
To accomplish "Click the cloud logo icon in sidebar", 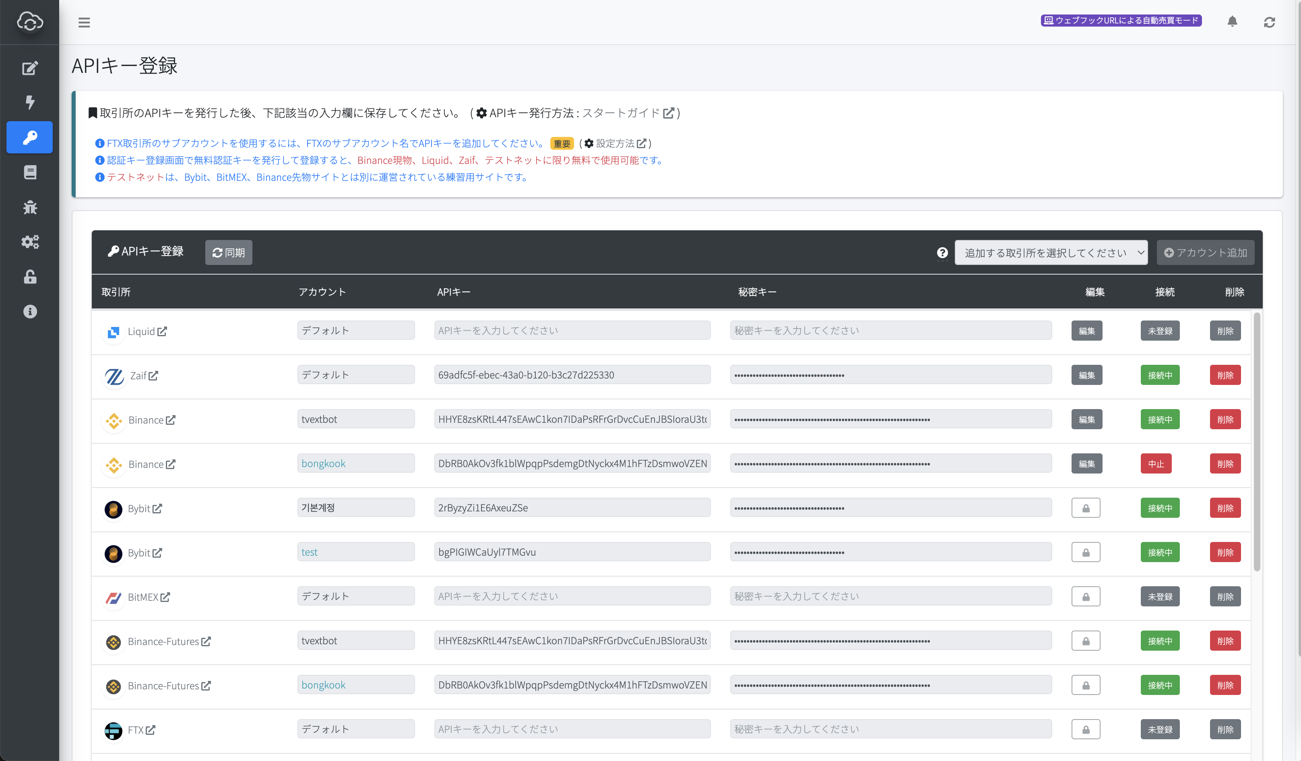I will (30, 22).
